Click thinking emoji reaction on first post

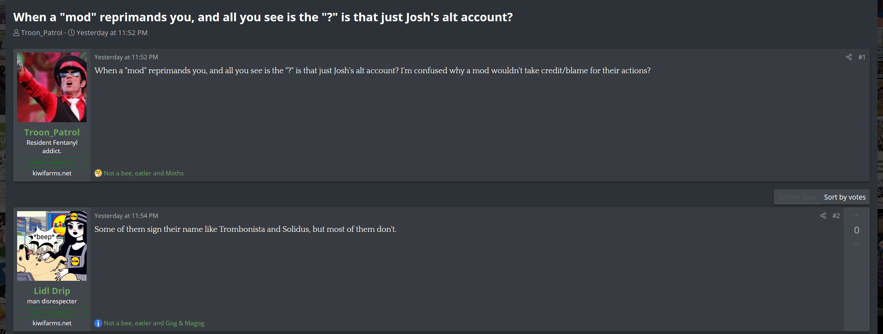click(98, 173)
